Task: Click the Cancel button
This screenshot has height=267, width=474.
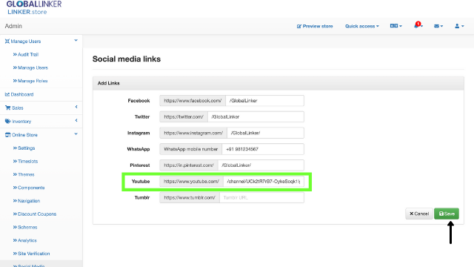Action: [x=419, y=214]
